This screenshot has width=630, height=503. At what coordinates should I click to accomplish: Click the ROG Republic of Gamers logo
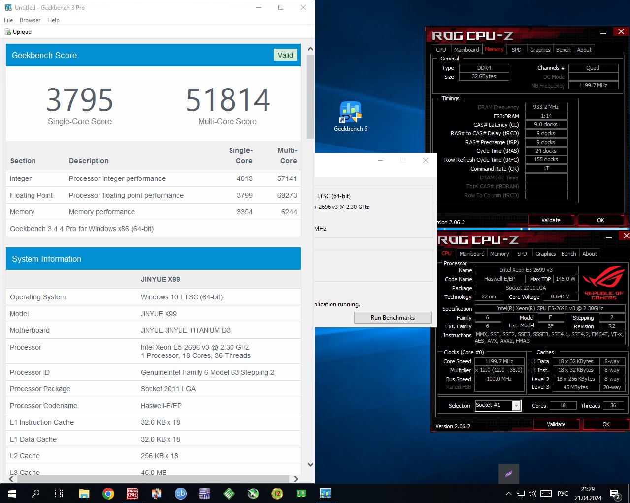[604, 283]
